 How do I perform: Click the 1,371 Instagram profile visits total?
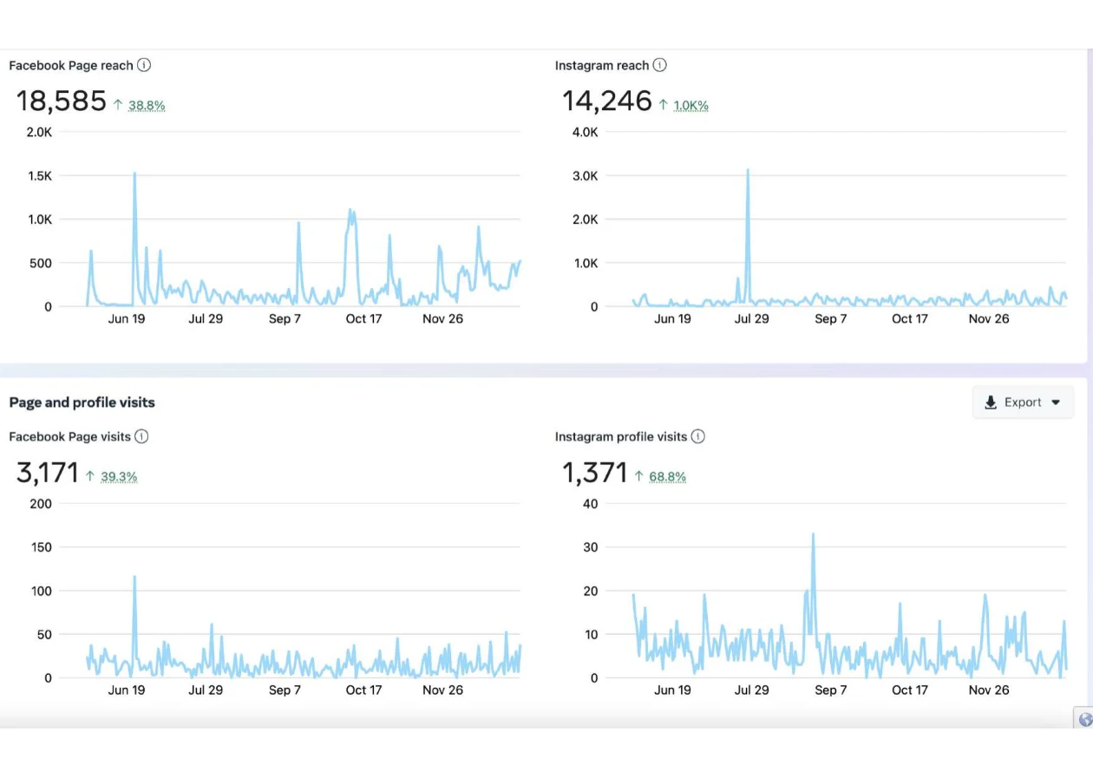[x=595, y=472]
